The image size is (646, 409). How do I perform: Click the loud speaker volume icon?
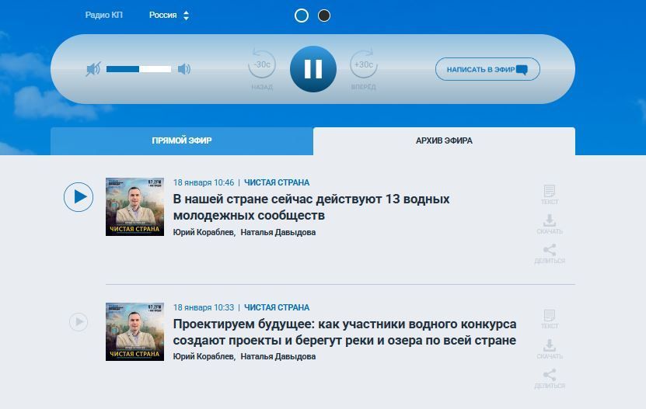pos(184,69)
